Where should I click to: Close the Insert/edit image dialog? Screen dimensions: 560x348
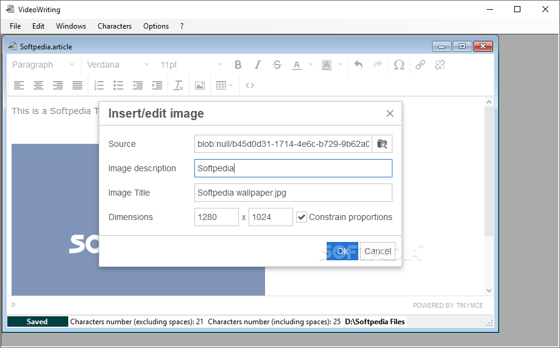(389, 113)
